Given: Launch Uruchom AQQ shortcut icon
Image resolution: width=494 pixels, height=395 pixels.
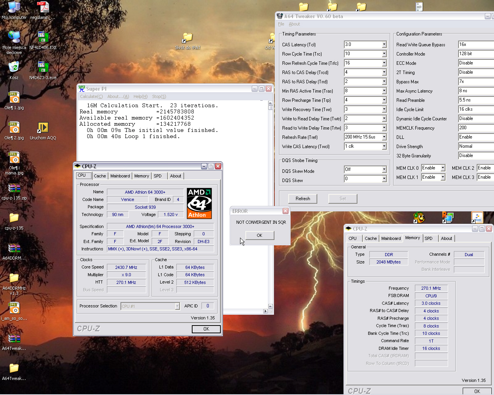Looking at the screenshot, I should pos(43,127).
